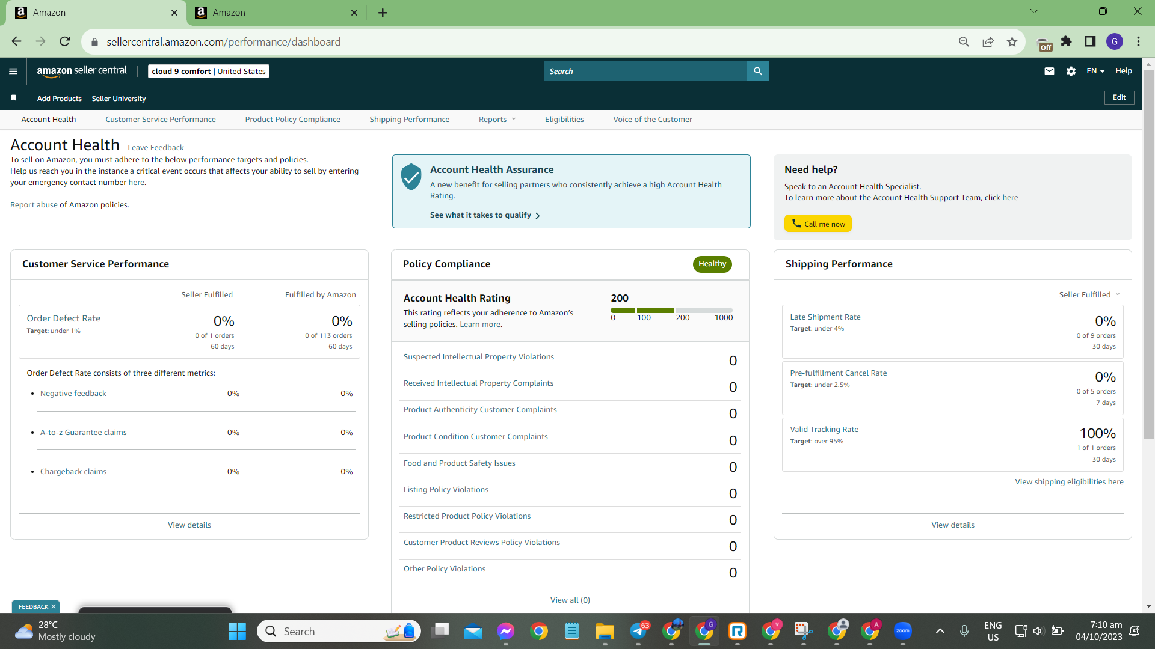Toggle the browser side panel icon
Screen dimensions: 1155x649
click(1090, 41)
